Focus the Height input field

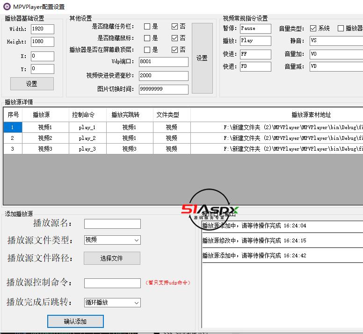[43, 42]
